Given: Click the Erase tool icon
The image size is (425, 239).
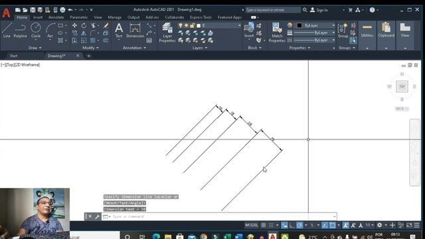Looking at the screenshot, I should pyautogui.click(x=106, y=25).
